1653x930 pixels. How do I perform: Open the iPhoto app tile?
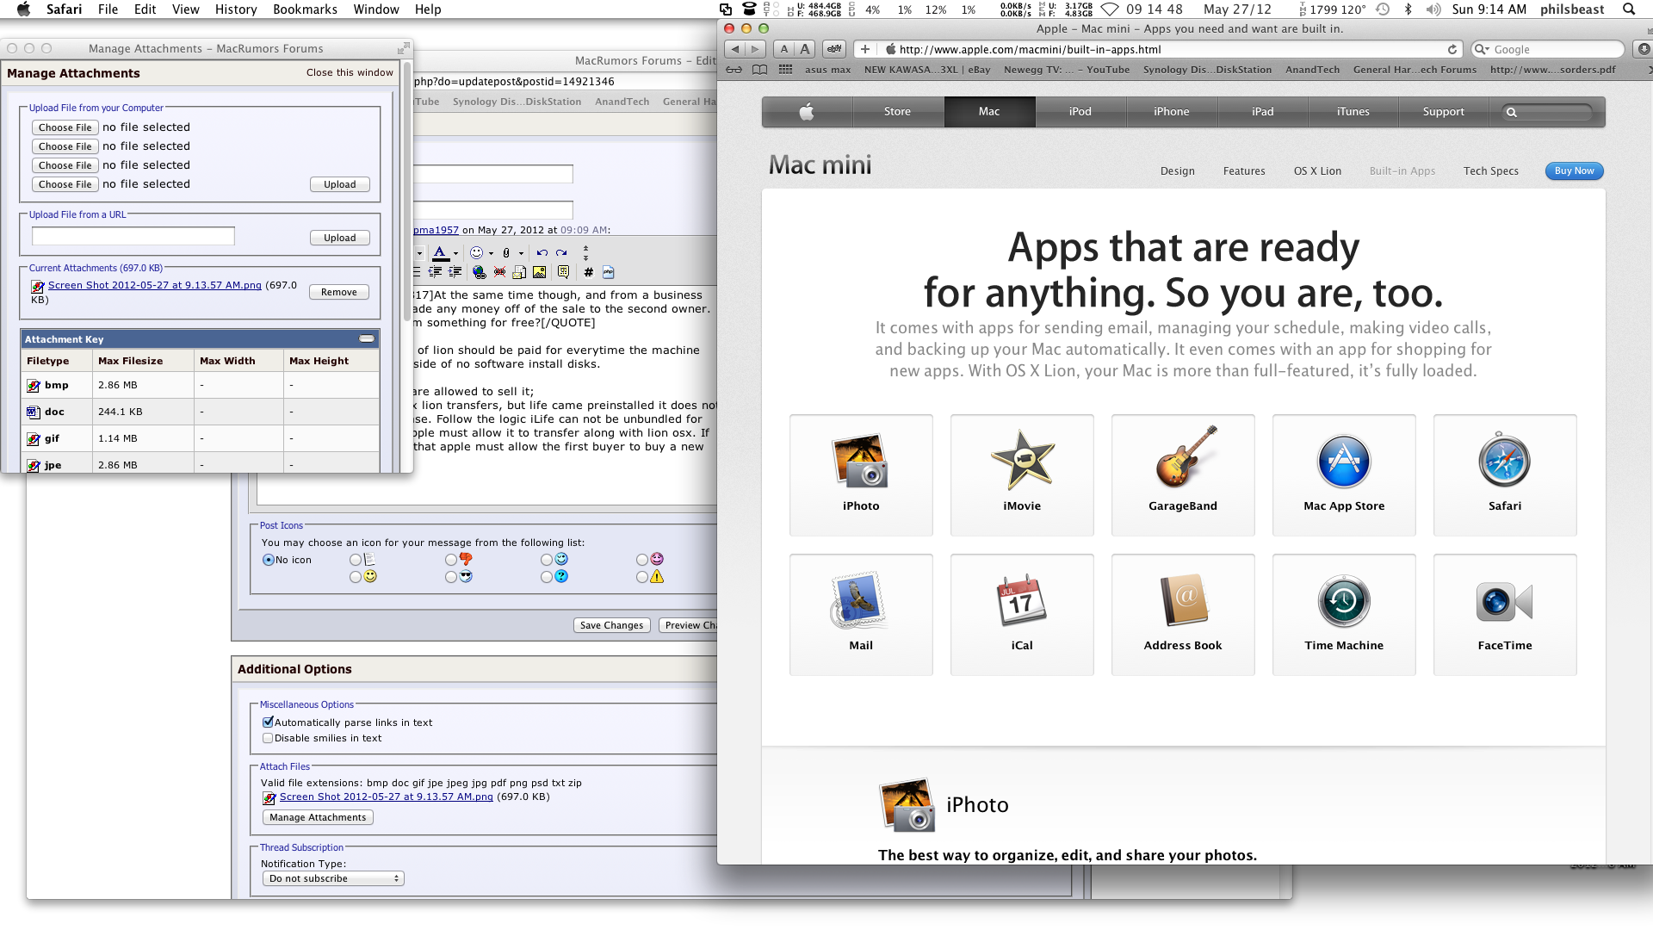pos(861,475)
